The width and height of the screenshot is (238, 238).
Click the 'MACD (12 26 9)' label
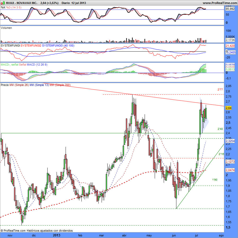37,65
